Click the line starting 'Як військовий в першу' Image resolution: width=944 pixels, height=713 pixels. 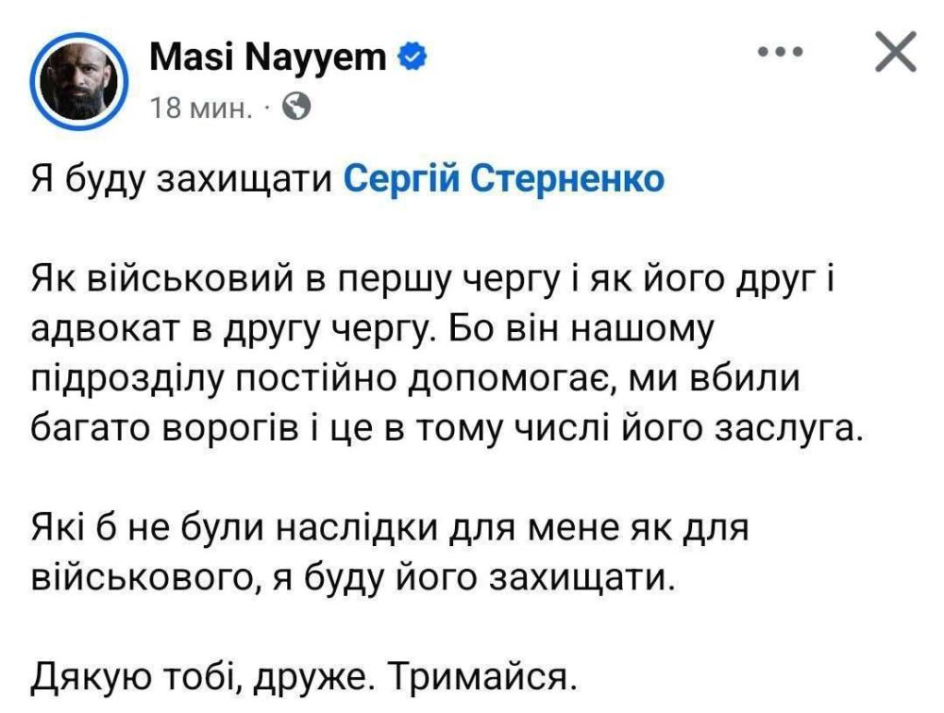[x=432, y=281]
